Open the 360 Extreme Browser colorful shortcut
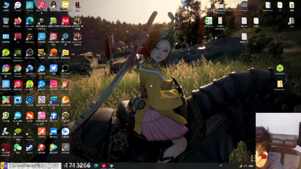 (6, 71)
